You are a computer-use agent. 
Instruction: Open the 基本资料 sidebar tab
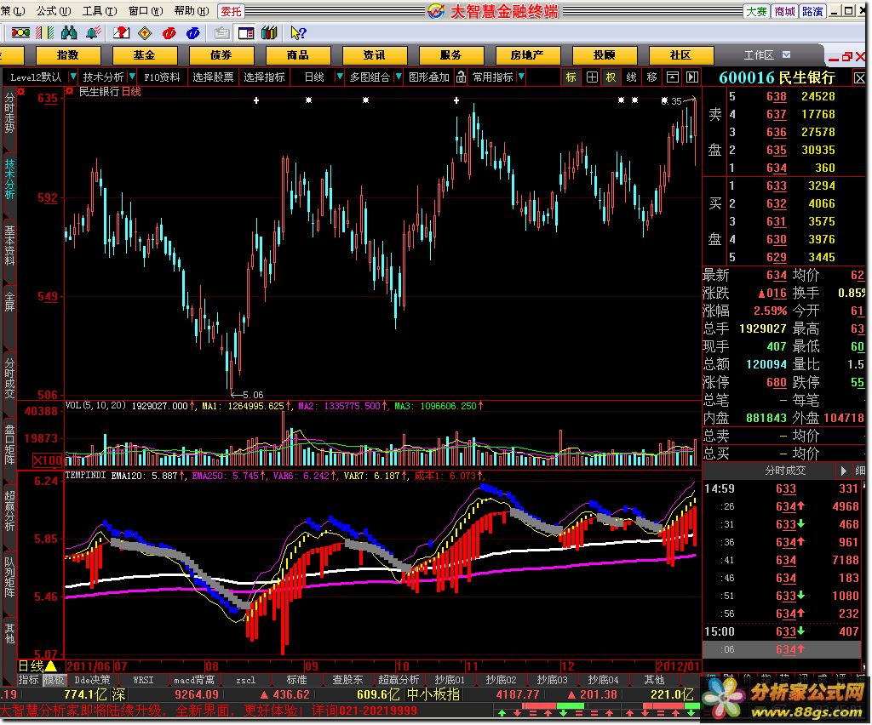coord(9,245)
